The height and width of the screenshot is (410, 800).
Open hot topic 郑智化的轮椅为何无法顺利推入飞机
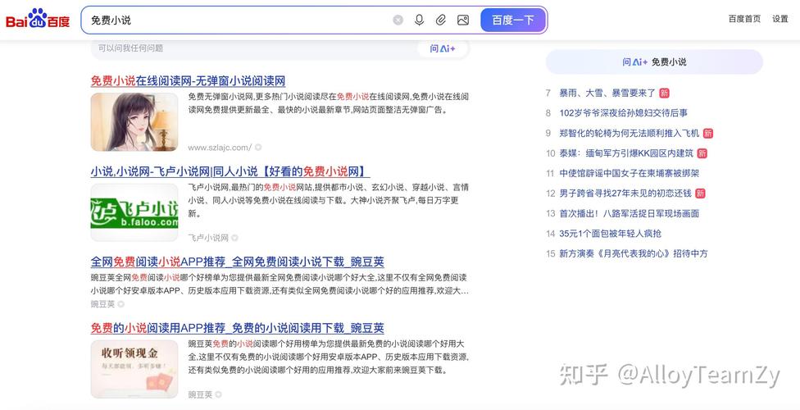(629, 134)
